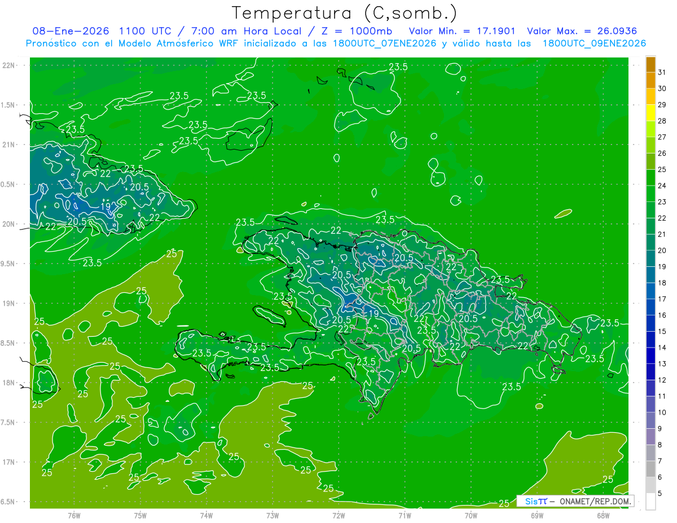Click legend value "18" on the color scale
The width and height of the screenshot is (677, 523).
point(662,283)
